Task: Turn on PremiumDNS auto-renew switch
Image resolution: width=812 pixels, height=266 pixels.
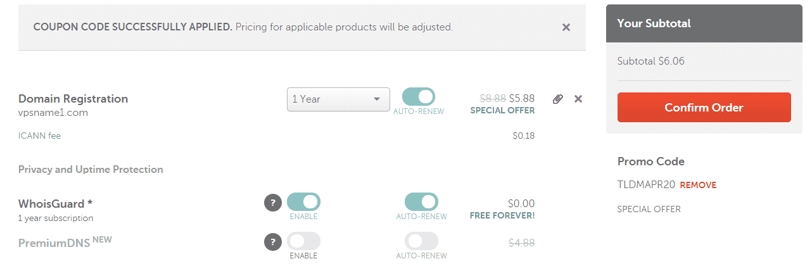Action: pyautogui.click(x=421, y=241)
